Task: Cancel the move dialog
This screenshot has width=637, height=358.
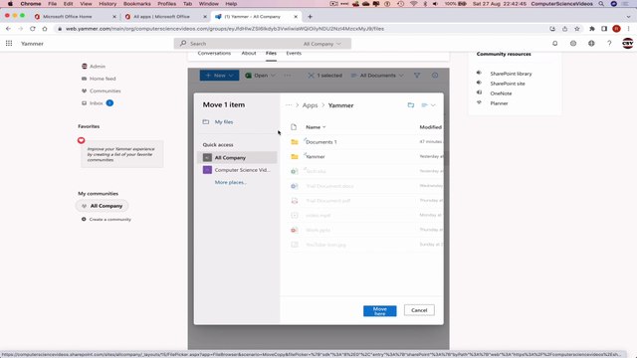Action: click(419, 310)
